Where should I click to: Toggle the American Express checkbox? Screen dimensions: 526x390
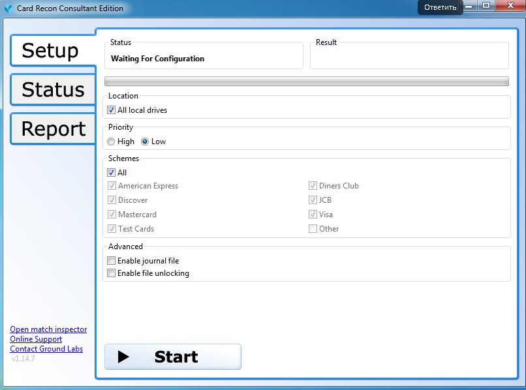[112, 186]
